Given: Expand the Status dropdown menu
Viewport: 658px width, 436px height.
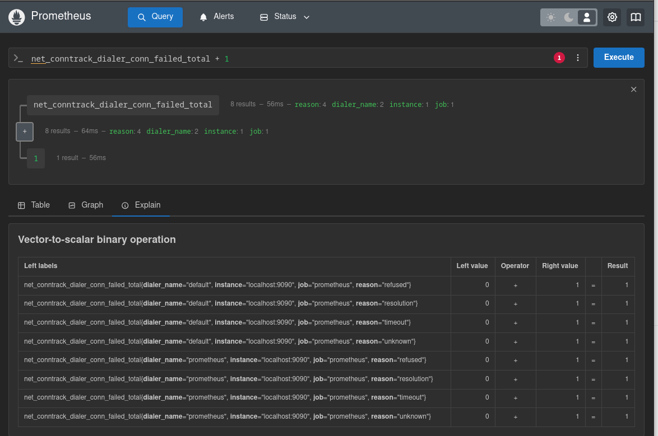Looking at the screenshot, I should (285, 17).
